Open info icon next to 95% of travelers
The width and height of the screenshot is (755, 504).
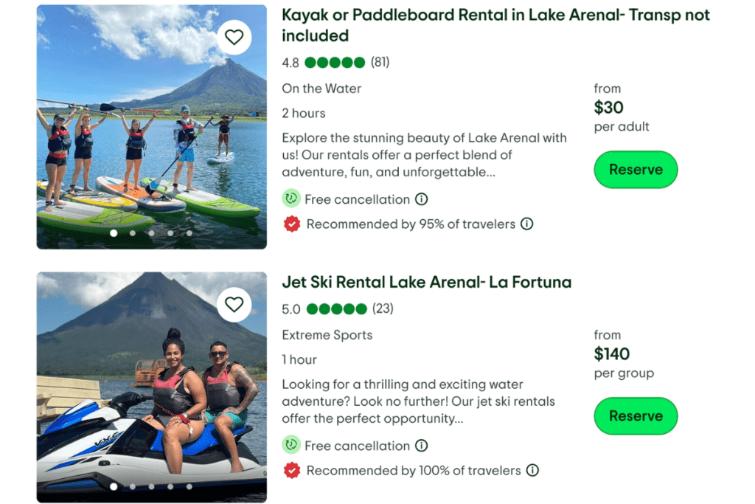[526, 224]
